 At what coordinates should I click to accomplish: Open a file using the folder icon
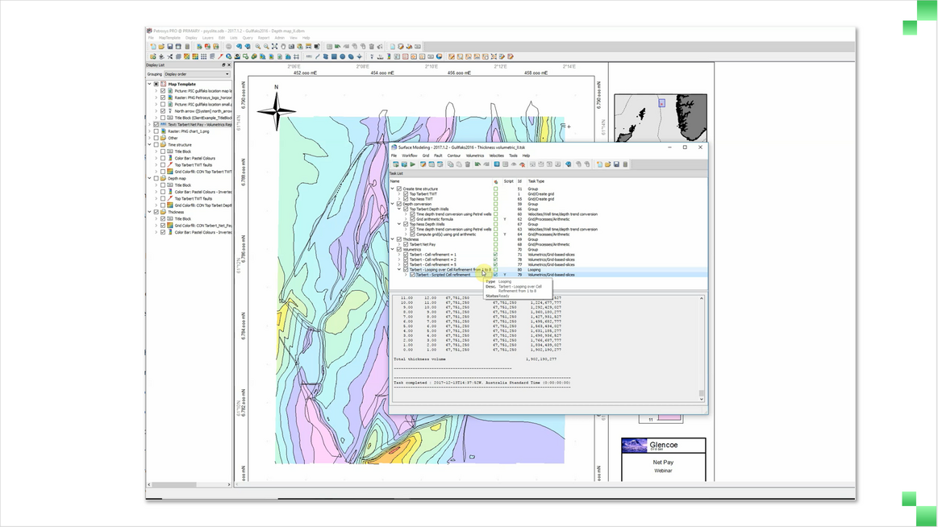[607, 164]
